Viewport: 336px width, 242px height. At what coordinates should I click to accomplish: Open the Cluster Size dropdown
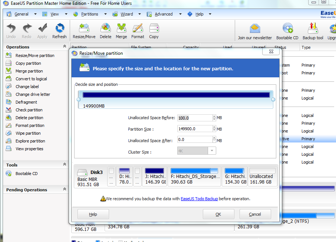pyautogui.click(x=212, y=151)
